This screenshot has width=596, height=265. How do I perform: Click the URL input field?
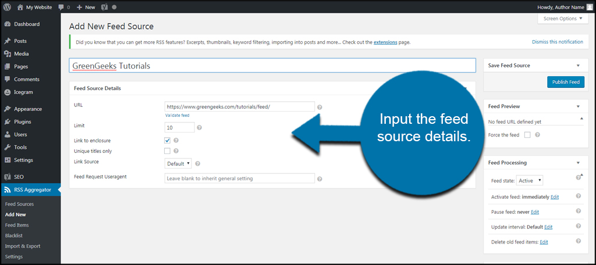click(240, 107)
